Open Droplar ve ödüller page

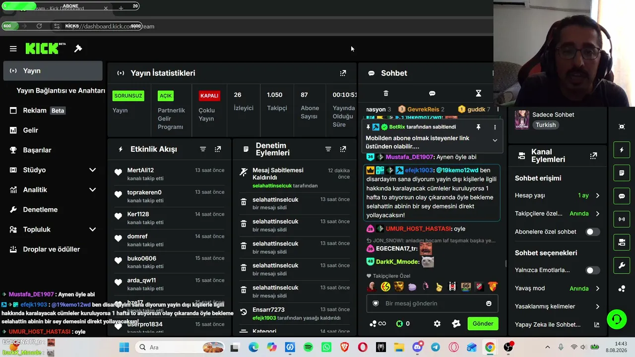click(53, 249)
